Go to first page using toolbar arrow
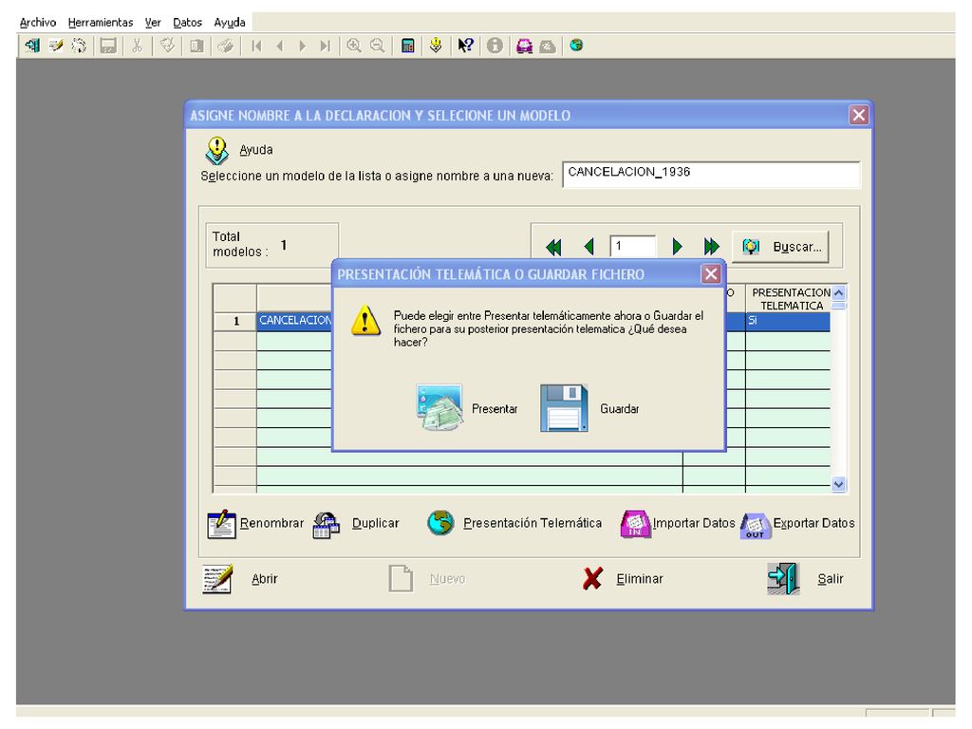The image size is (972, 729). 256,46
